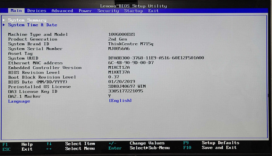Select key ID 3305177221095

coord(125,91)
